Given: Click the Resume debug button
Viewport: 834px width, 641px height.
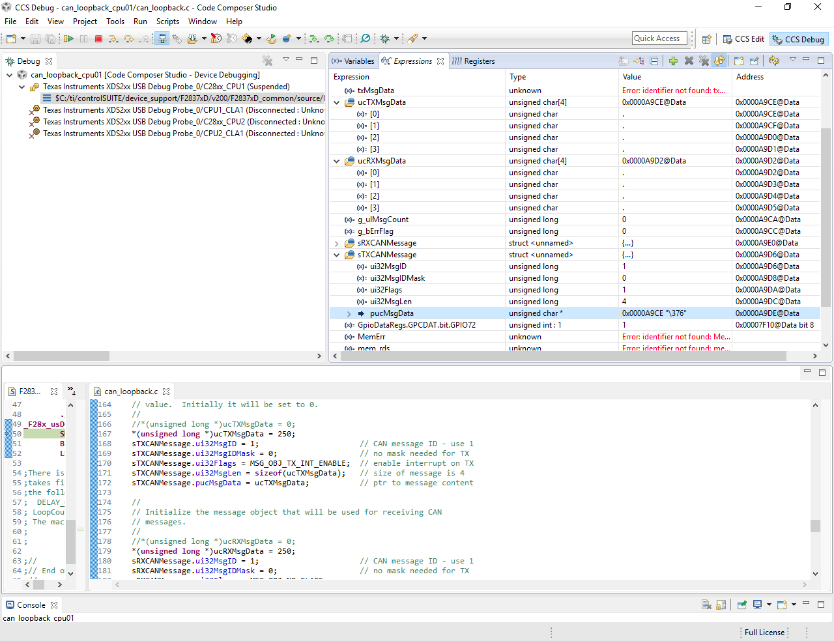Looking at the screenshot, I should click(68, 39).
